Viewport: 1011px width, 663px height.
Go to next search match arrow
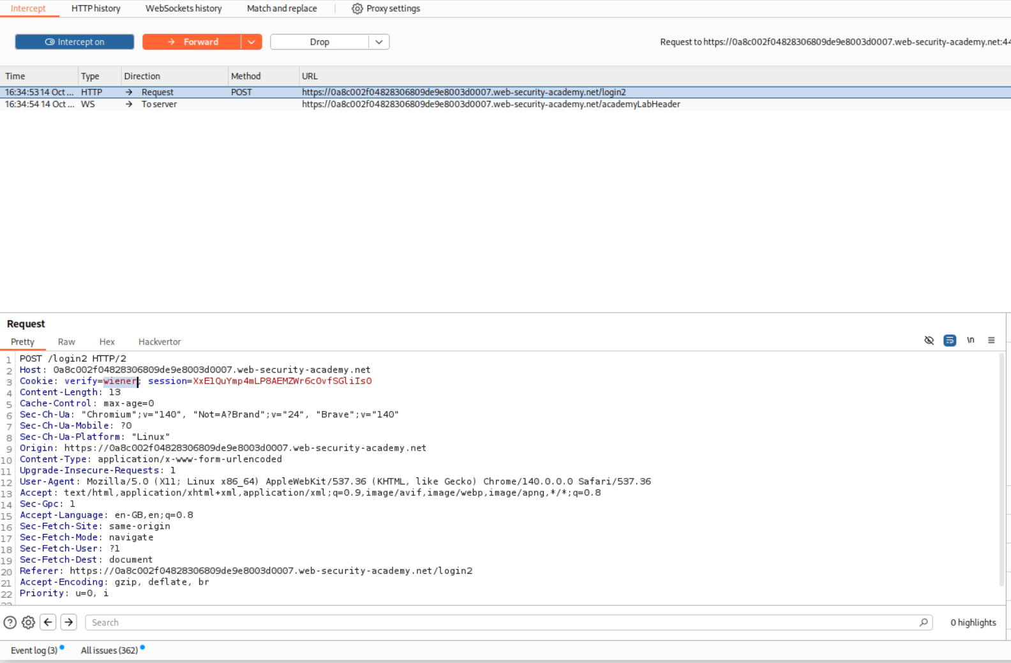tap(69, 622)
